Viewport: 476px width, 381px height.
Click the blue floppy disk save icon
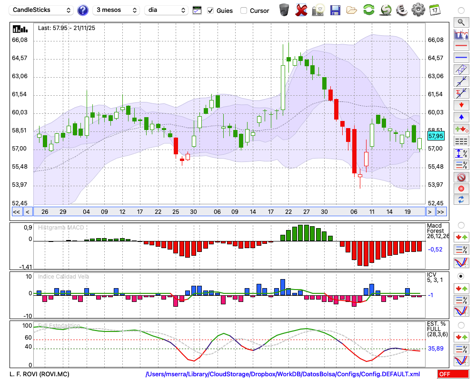pyautogui.click(x=335, y=10)
